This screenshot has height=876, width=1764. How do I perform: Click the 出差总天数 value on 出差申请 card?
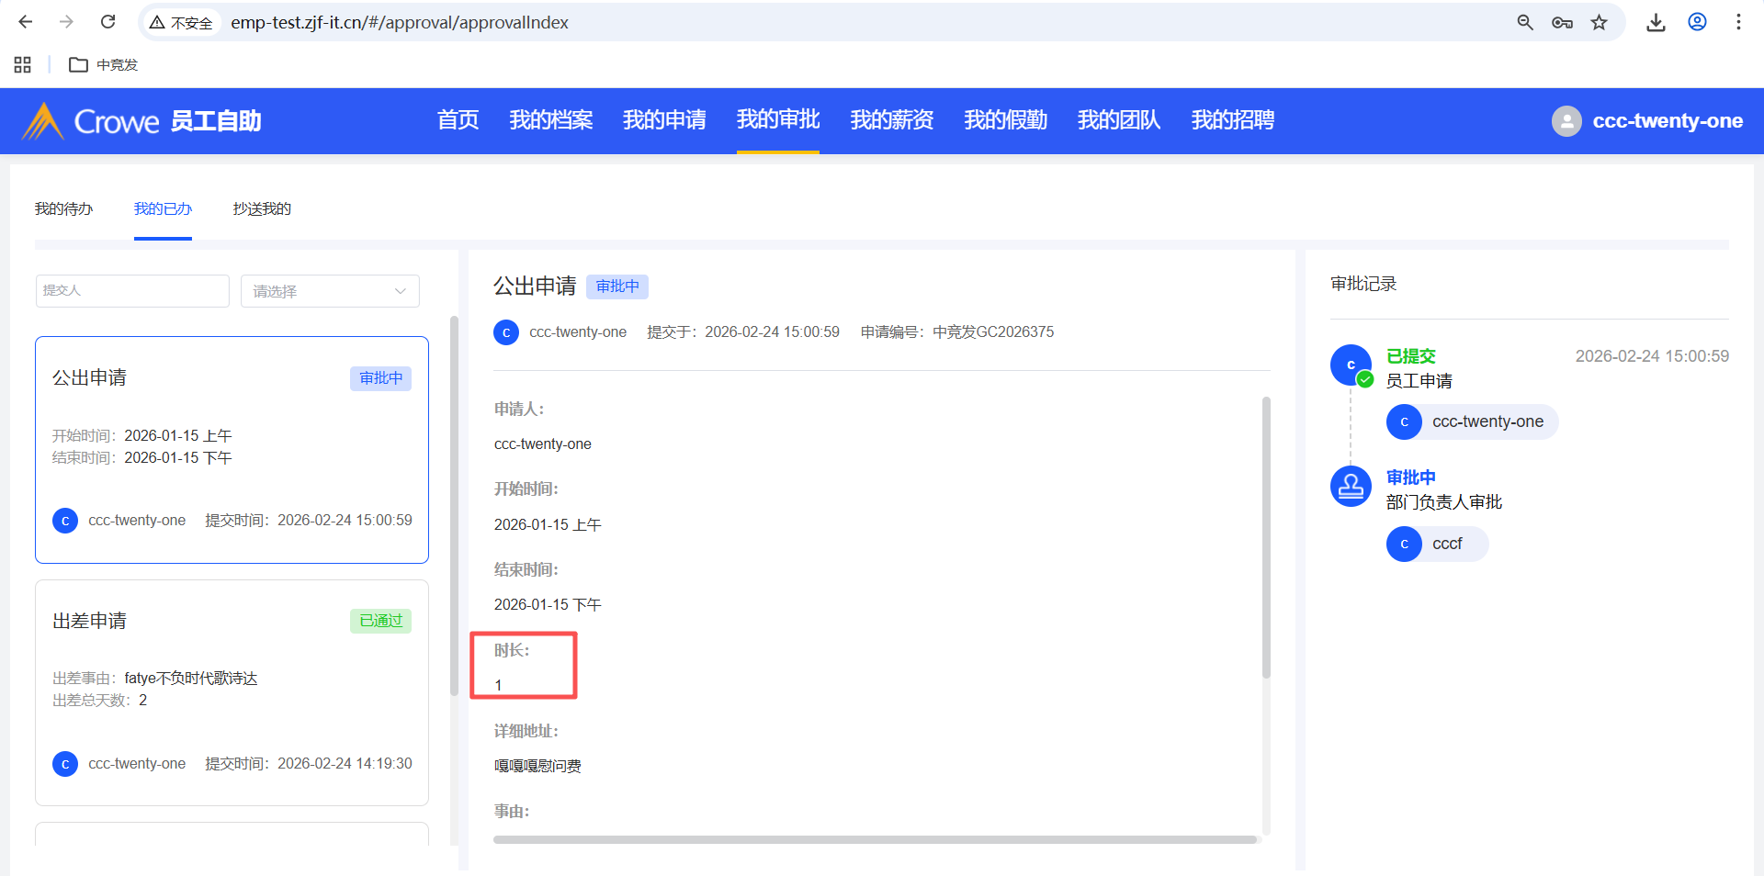pos(142,701)
